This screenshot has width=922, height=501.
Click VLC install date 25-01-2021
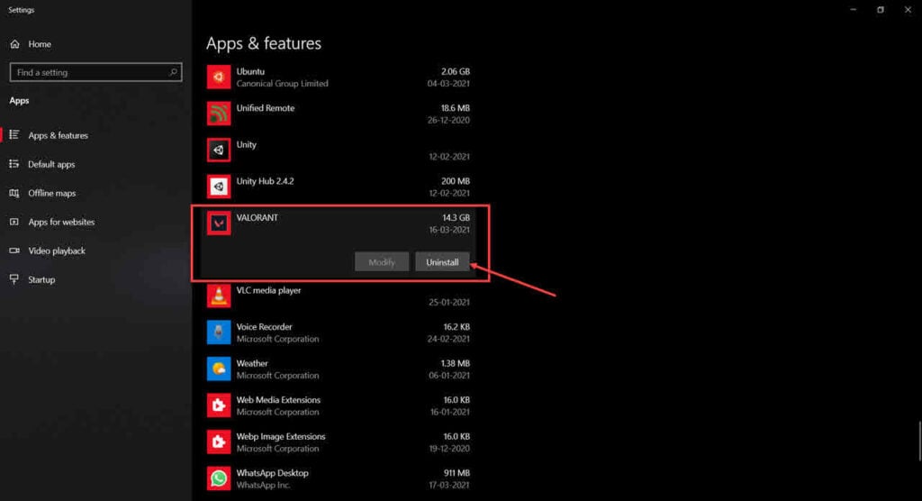449,302
